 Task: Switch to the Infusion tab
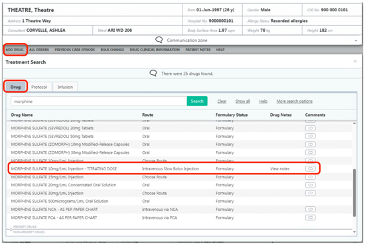tap(65, 87)
